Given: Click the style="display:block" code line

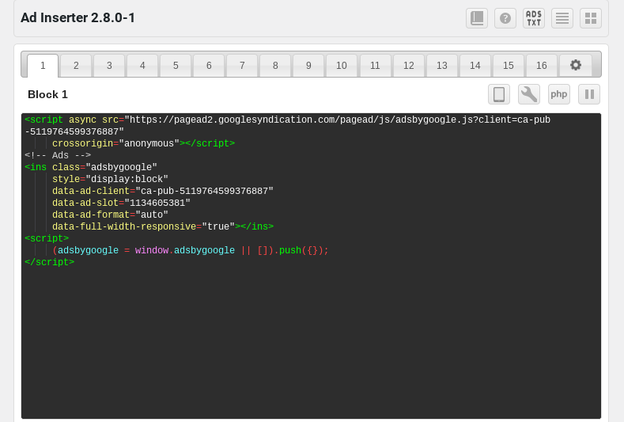Looking at the screenshot, I should pos(110,179).
